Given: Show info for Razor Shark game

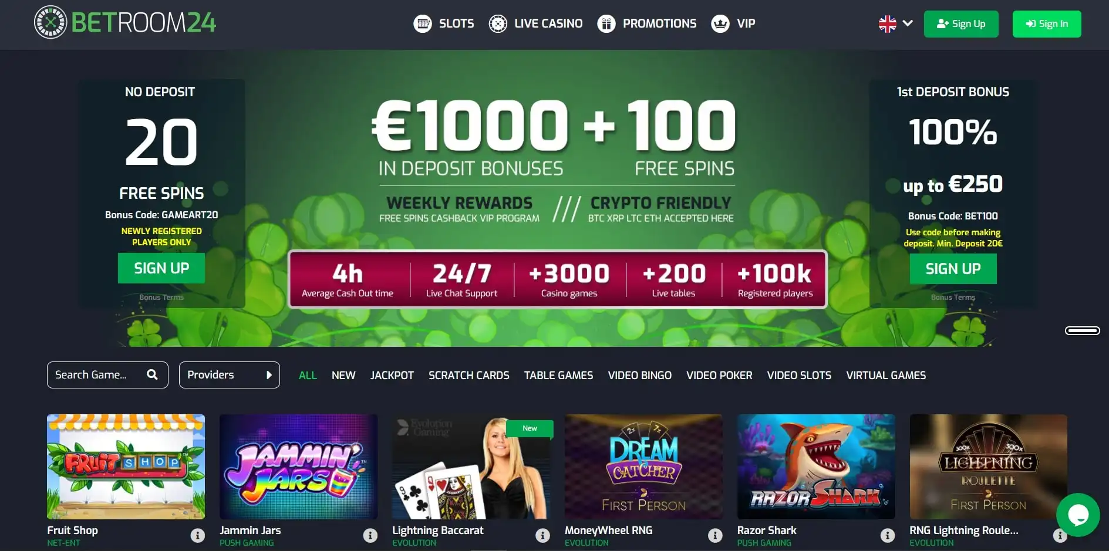Looking at the screenshot, I should [x=888, y=535].
